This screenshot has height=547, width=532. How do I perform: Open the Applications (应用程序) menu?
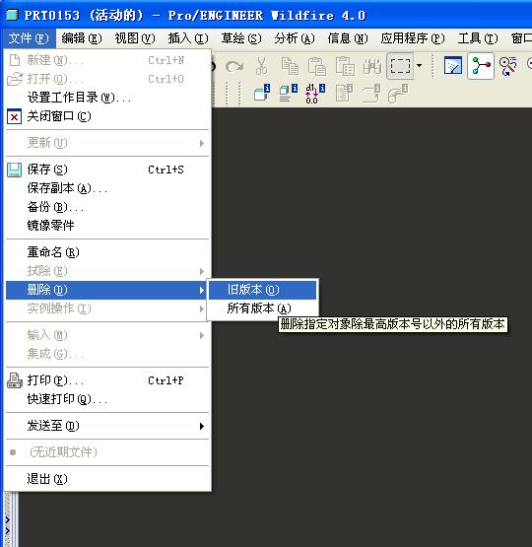point(413,38)
